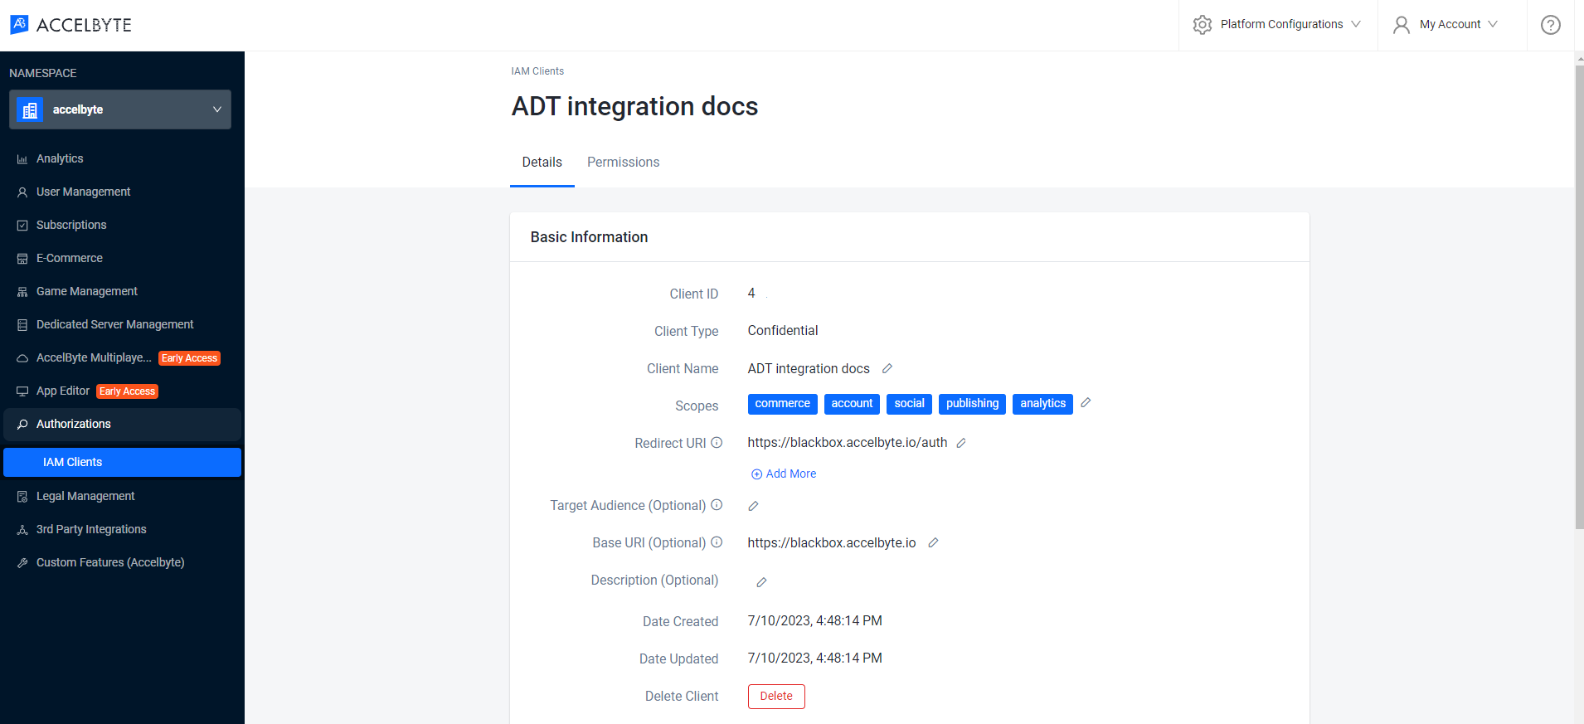Edit Description pencil icon
The width and height of the screenshot is (1584, 724).
click(761, 582)
